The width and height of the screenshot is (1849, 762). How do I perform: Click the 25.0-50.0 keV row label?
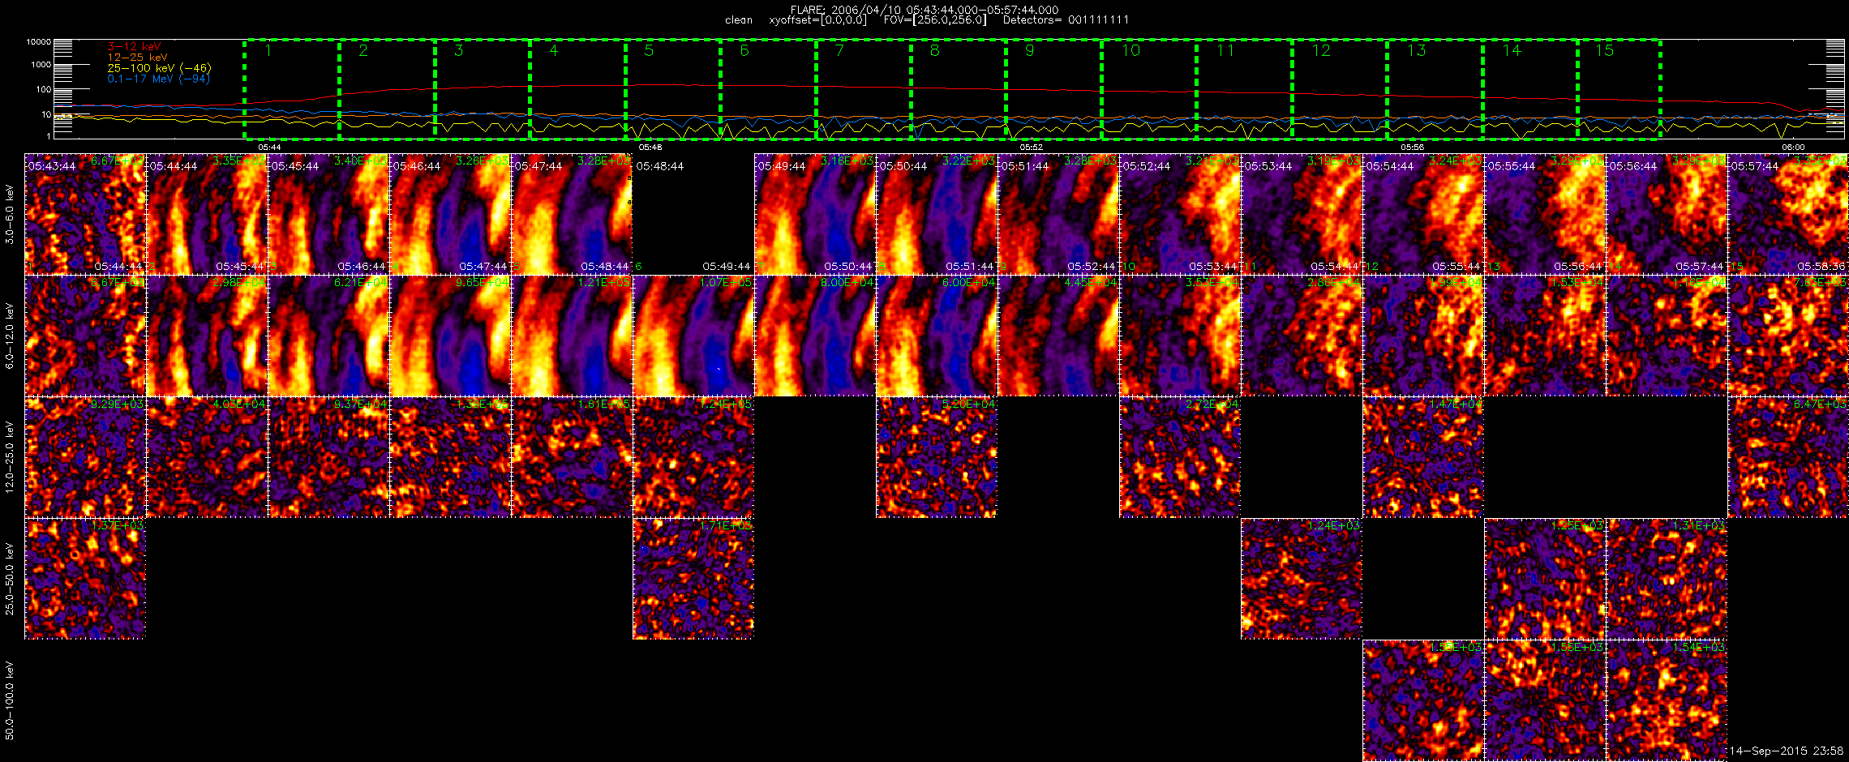pos(10,580)
